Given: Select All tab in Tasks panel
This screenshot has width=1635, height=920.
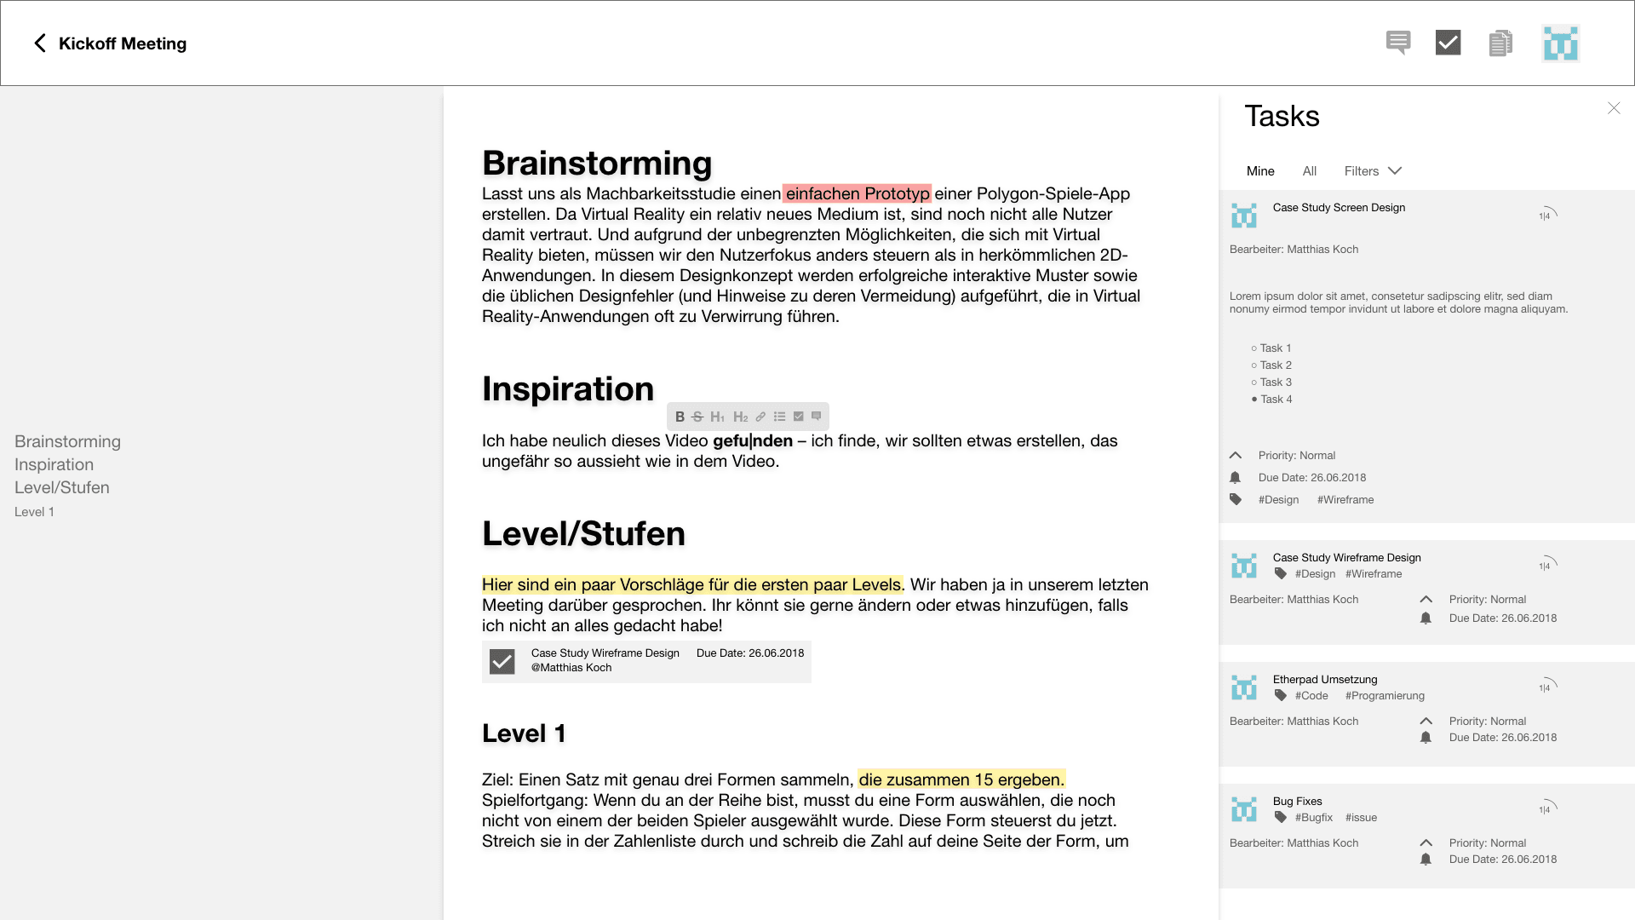Looking at the screenshot, I should coord(1310,170).
